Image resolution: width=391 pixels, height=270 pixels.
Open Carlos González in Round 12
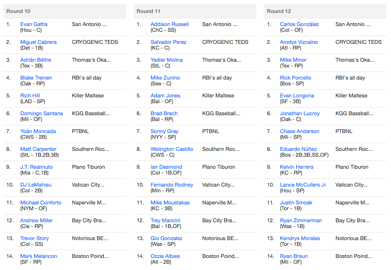[x=299, y=24]
